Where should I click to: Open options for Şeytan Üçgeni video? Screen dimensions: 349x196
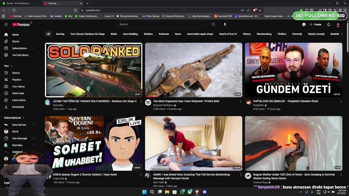click(141, 175)
